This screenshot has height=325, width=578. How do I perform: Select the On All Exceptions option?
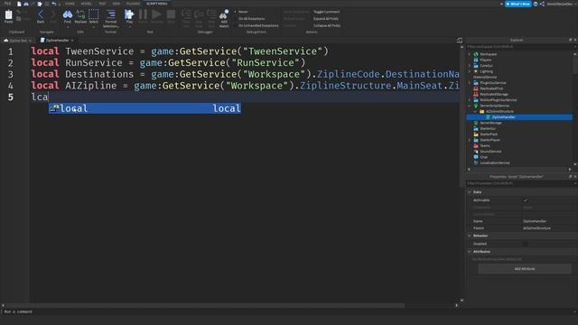[x=251, y=19]
